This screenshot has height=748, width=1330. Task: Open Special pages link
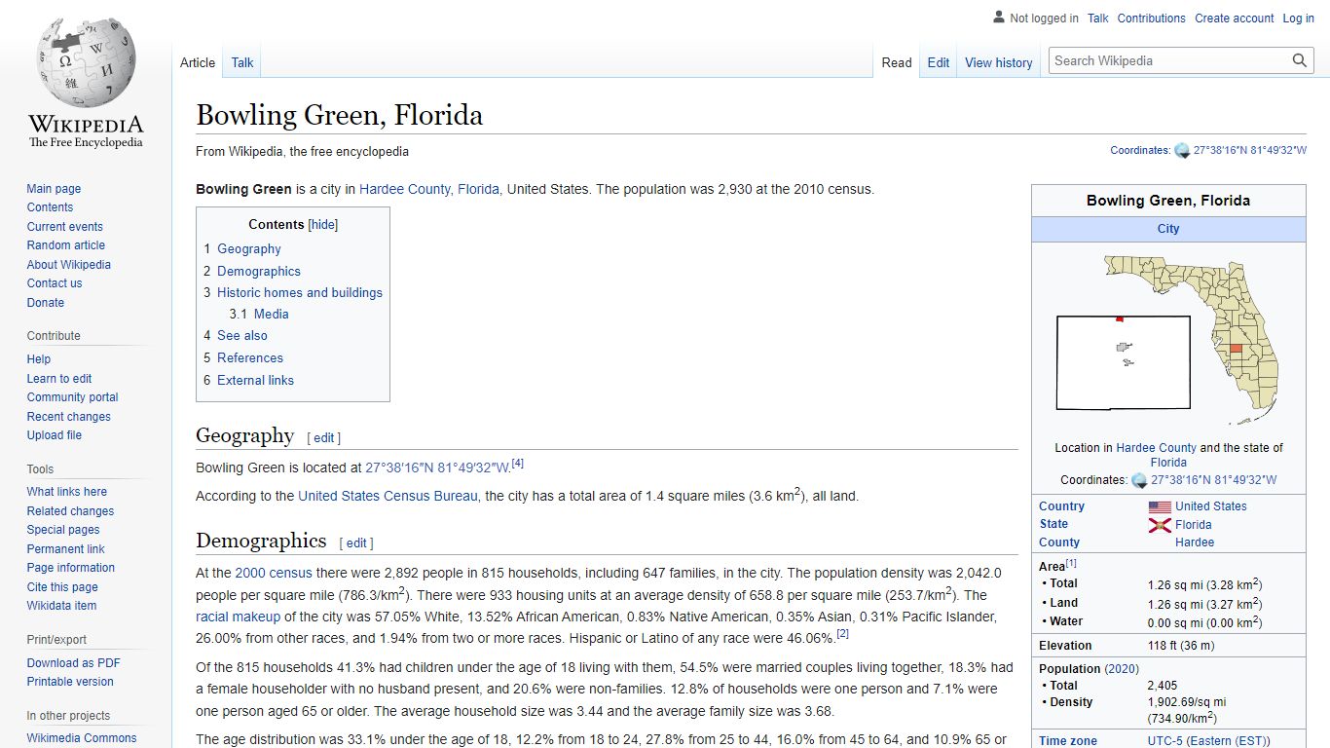[63, 530]
